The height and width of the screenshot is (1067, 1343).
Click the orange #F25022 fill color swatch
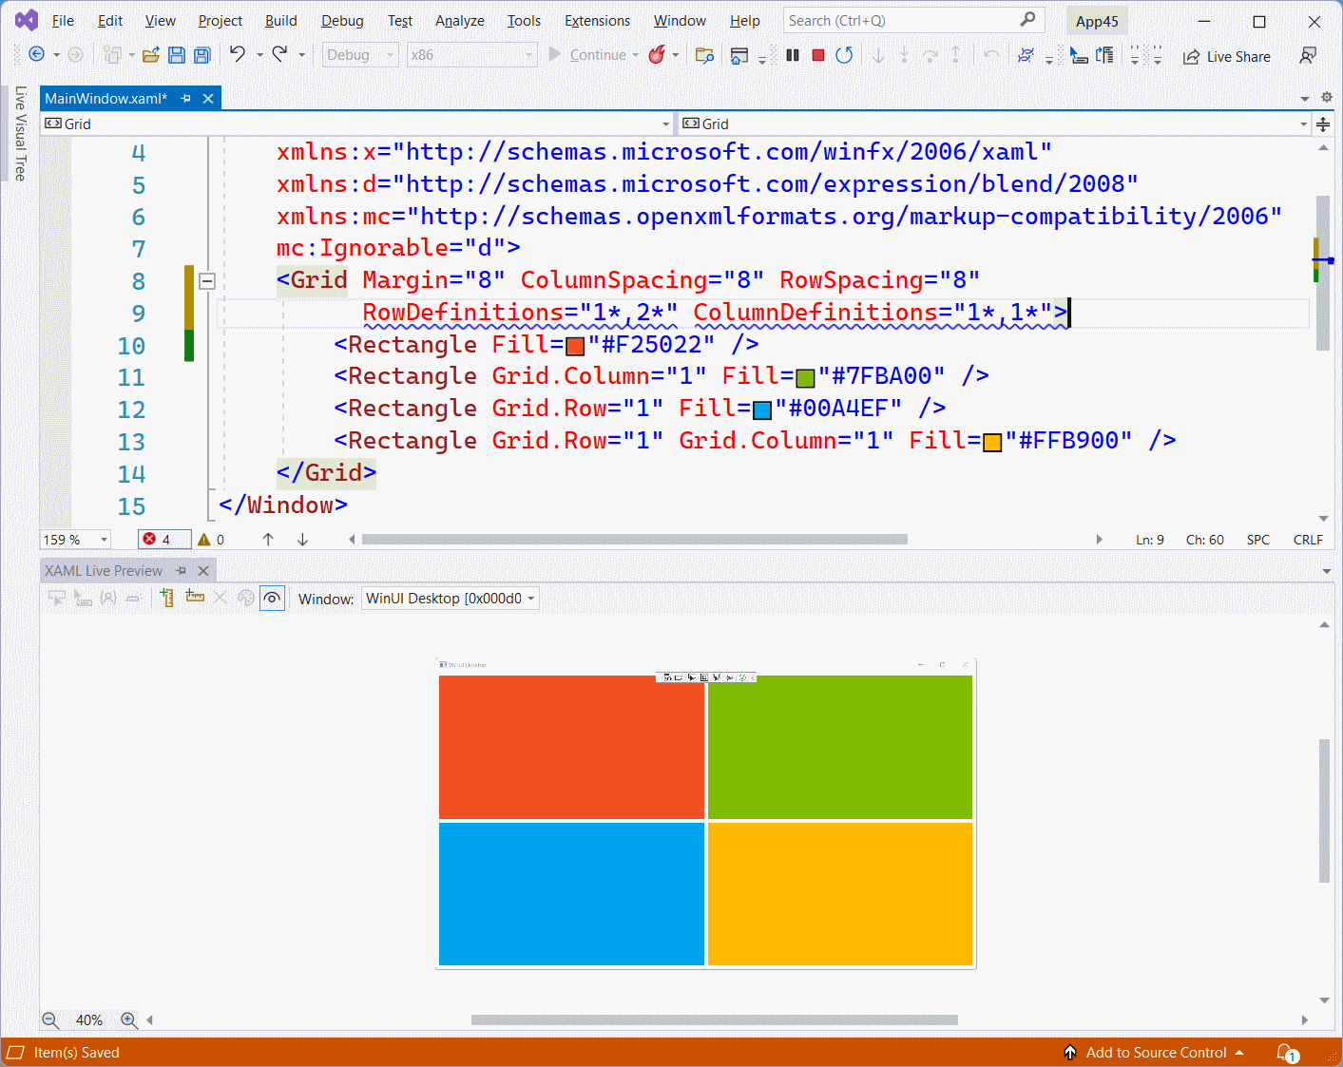coord(574,346)
